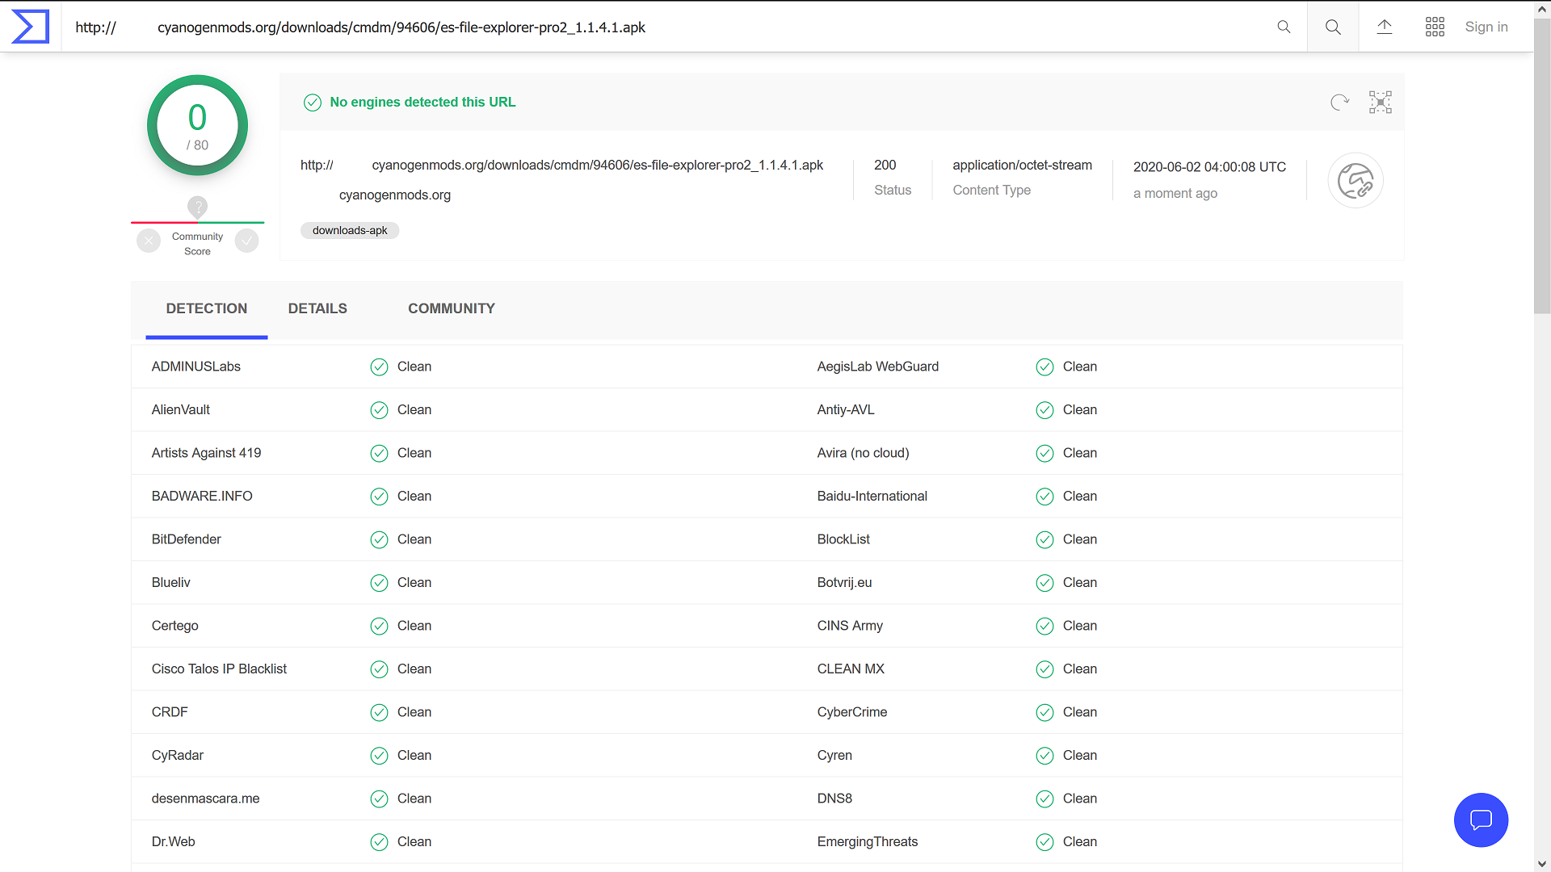The height and width of the screenshot is (872, 1551).
Task: Switch to the COMMUNITY tab
Action: 451,308
